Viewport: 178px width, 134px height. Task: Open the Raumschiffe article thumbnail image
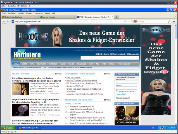click(20, 110)
